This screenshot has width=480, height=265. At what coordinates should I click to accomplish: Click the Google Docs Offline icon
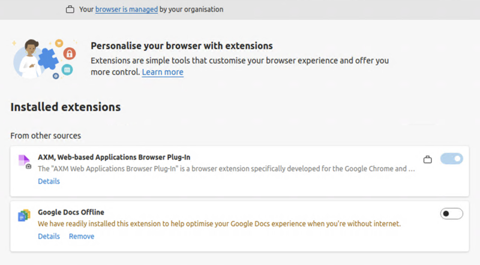click(24, 216)
